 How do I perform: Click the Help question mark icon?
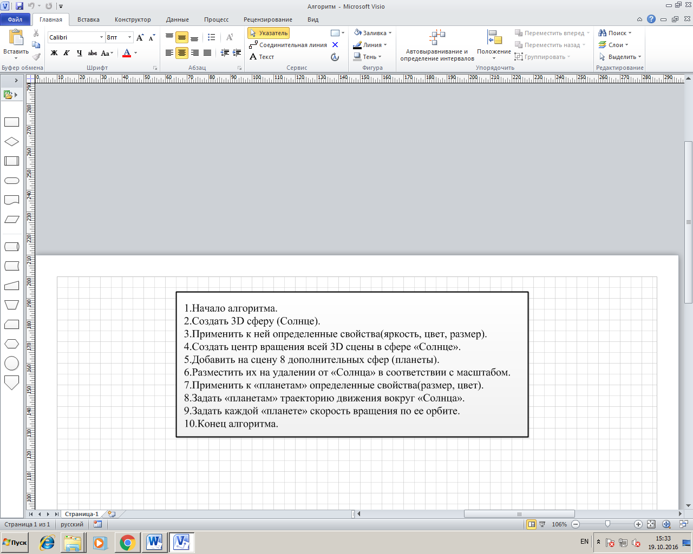651,19
